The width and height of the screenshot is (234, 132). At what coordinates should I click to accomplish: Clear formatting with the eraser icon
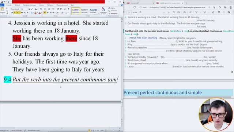pyautogui.click(x=41, y=9)
